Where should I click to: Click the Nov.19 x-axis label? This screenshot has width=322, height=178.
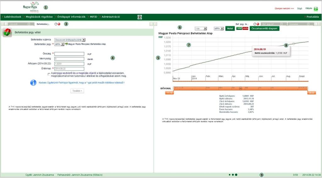click(177, 78)
